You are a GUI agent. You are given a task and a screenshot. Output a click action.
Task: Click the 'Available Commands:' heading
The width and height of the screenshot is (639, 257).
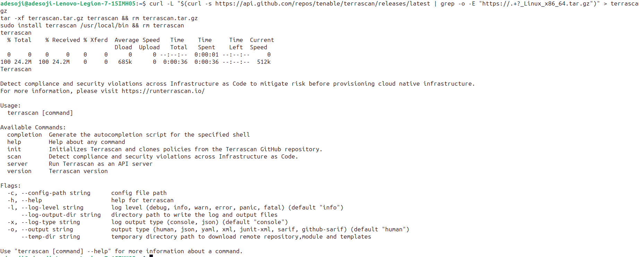click(33, 128)
